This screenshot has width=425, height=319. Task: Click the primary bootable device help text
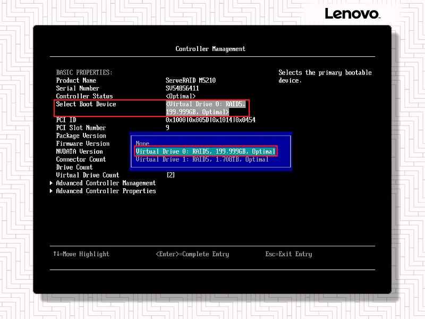point(325,77)
